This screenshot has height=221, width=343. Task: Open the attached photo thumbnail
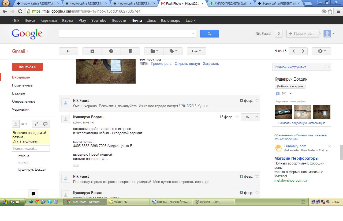click(106, 71)
